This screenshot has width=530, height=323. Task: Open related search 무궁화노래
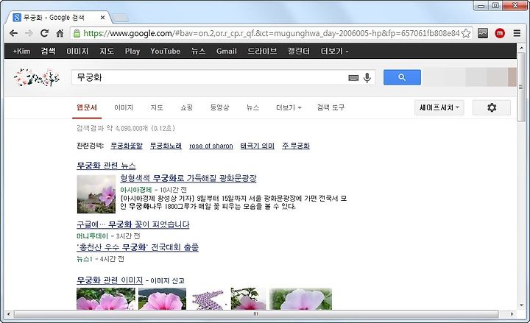tap(166, 146)
